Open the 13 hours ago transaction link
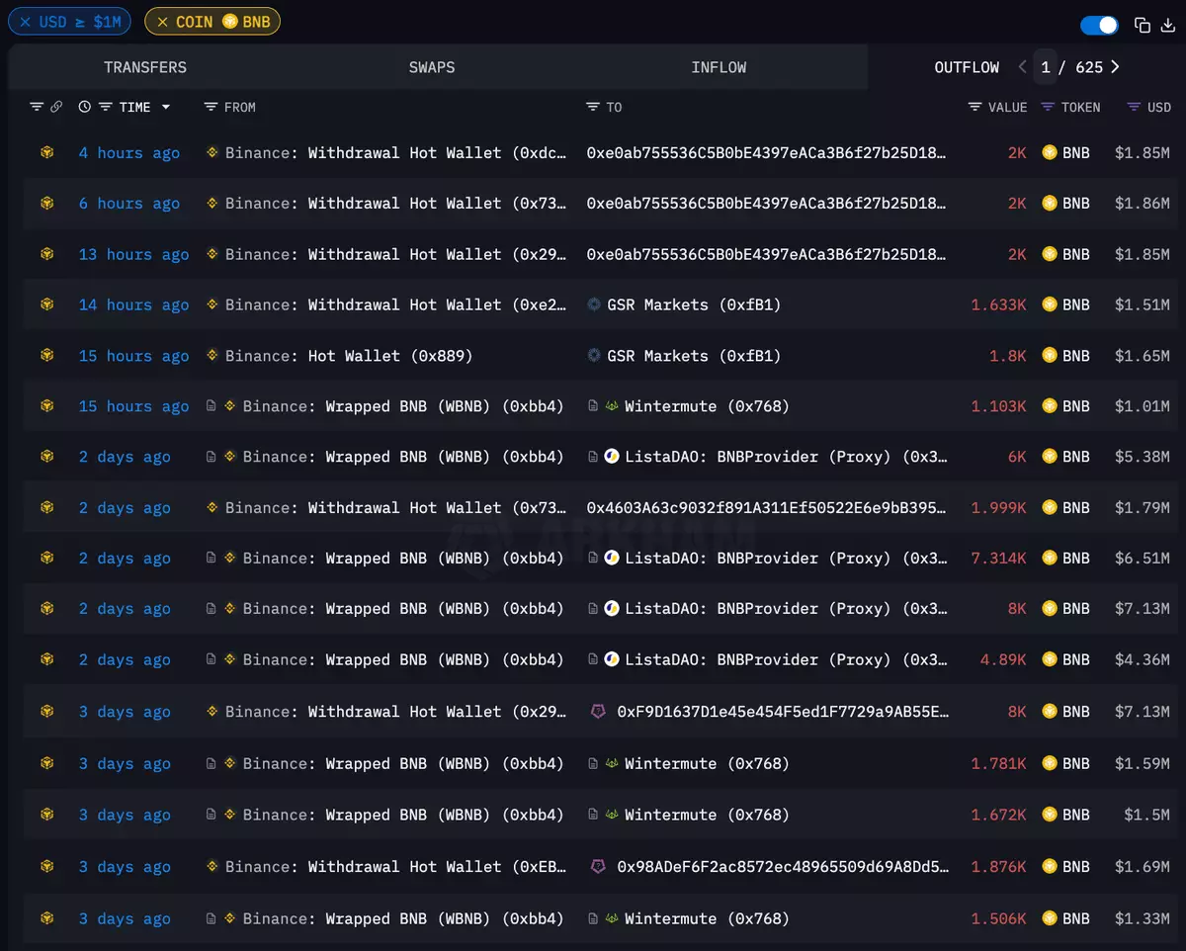Viewport: 1186px width, 951px height. click(x=133, y=255)
